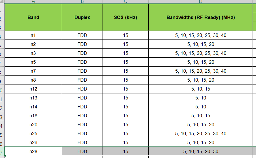The image size is (256, 158).
Task: Click the n18 band cell
Action: (33, 116)
